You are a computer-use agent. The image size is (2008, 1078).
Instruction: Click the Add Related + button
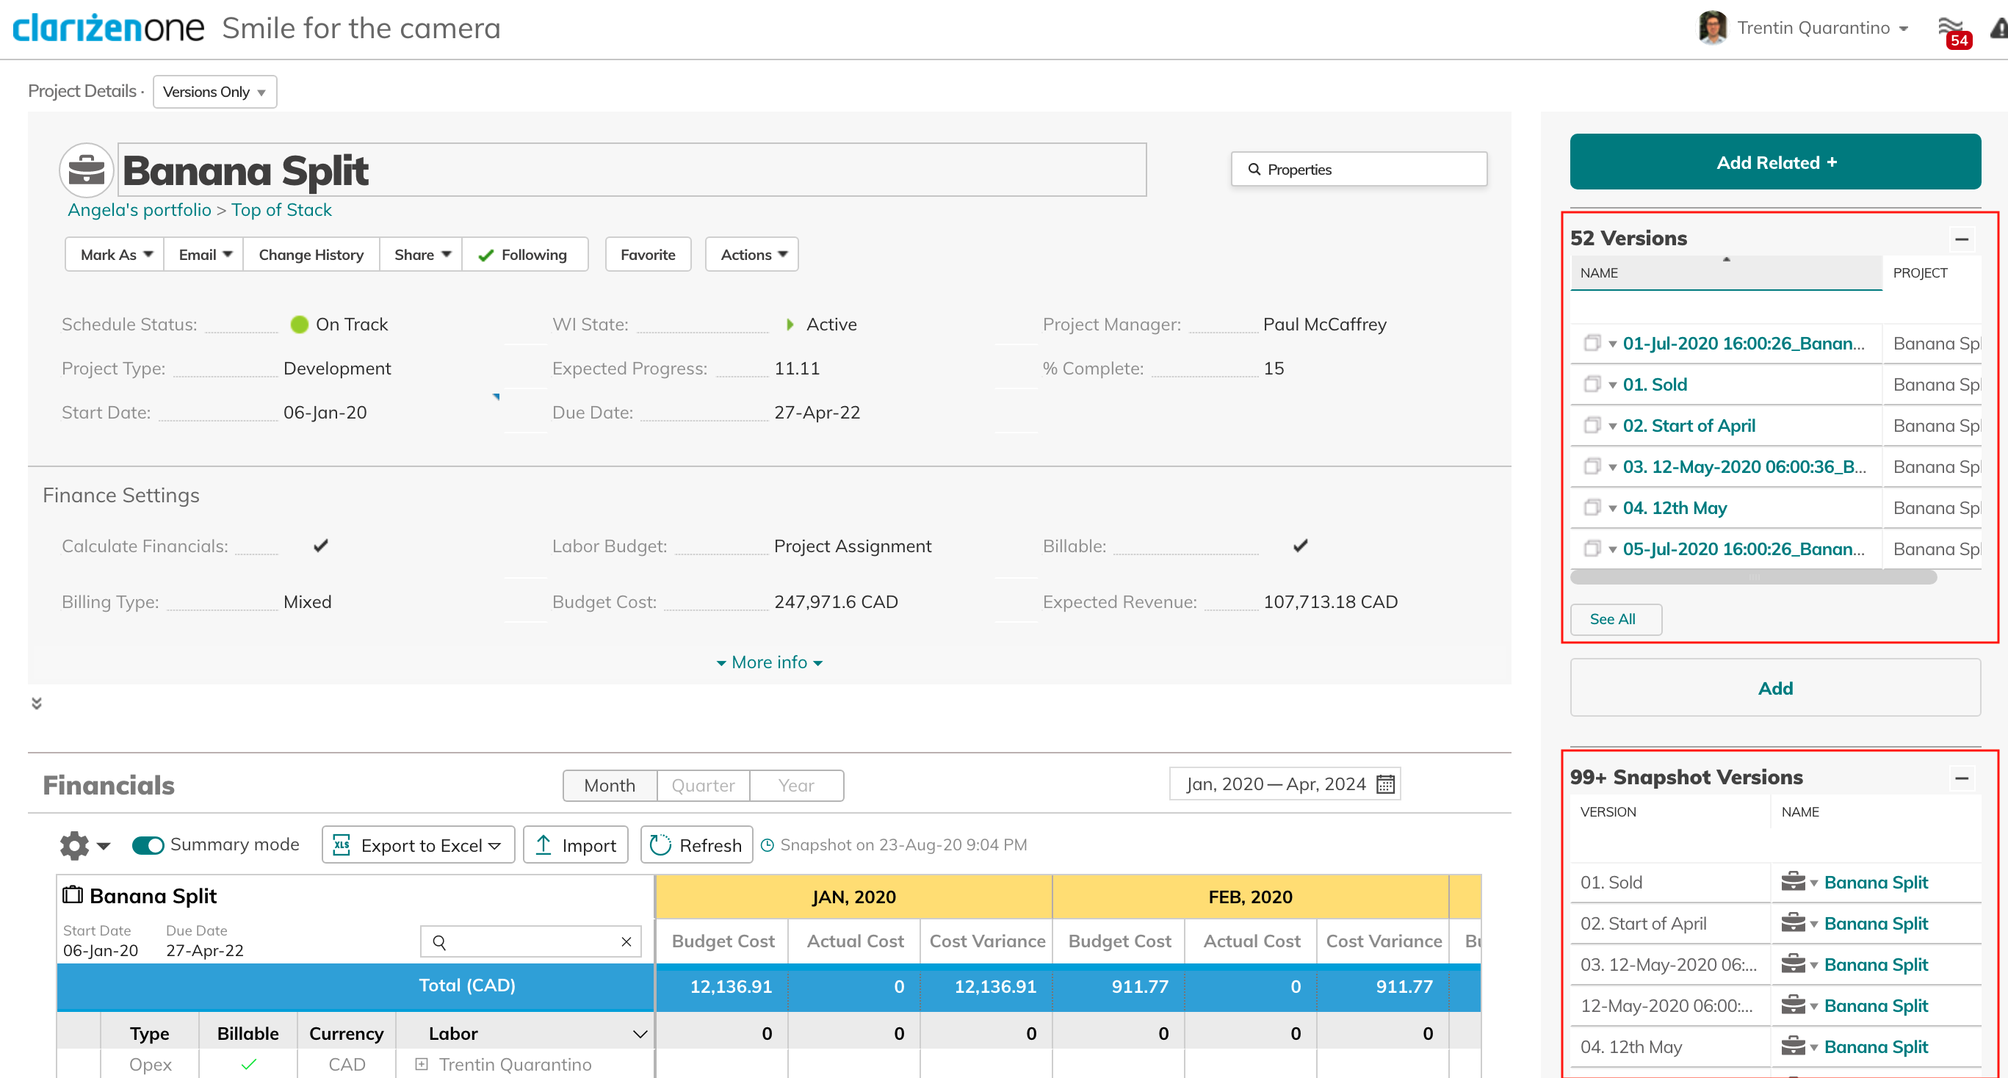point(1775,162)
